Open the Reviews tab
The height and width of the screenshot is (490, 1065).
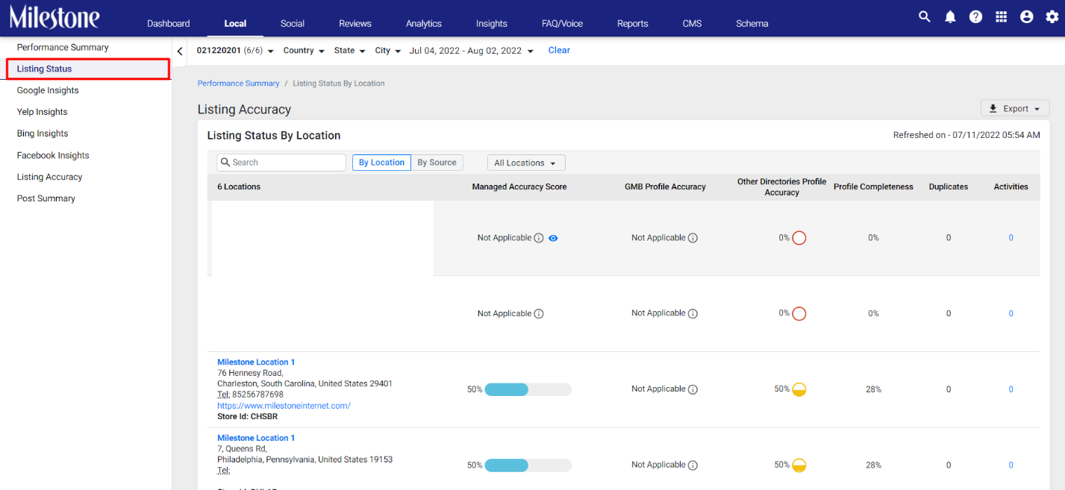[x=355, y=24]
